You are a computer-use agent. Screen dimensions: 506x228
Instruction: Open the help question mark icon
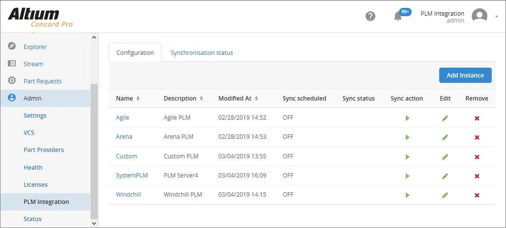click(x=370, y=16)
